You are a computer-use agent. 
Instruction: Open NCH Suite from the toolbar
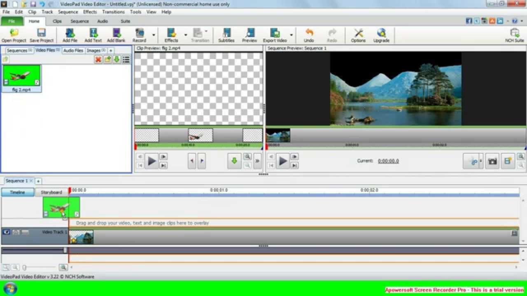[515, 36]
